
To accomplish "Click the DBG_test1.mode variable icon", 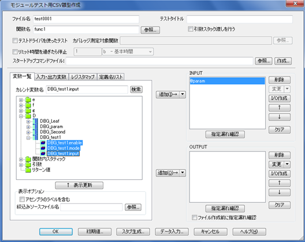I will coord(43,148).
